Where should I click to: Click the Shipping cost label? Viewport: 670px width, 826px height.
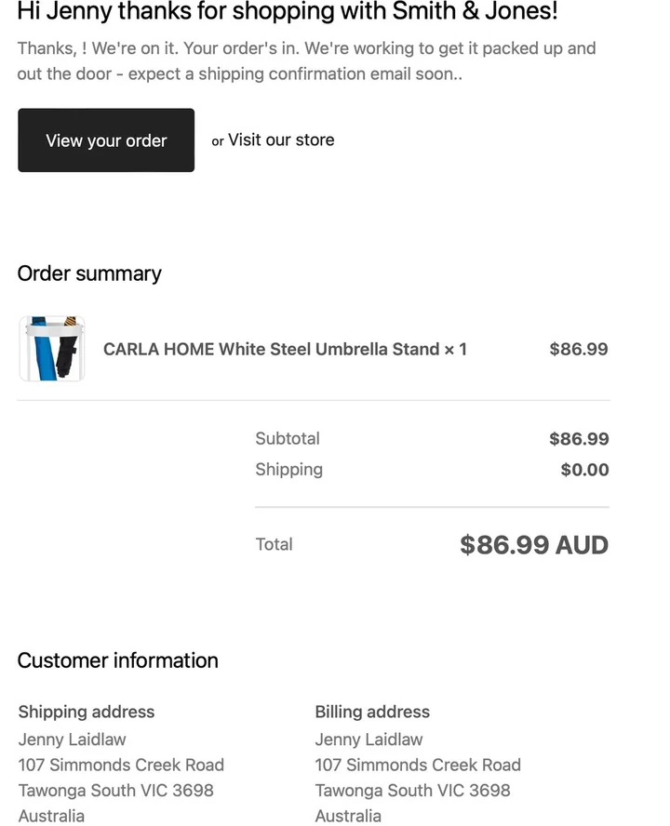pos(288,469)
